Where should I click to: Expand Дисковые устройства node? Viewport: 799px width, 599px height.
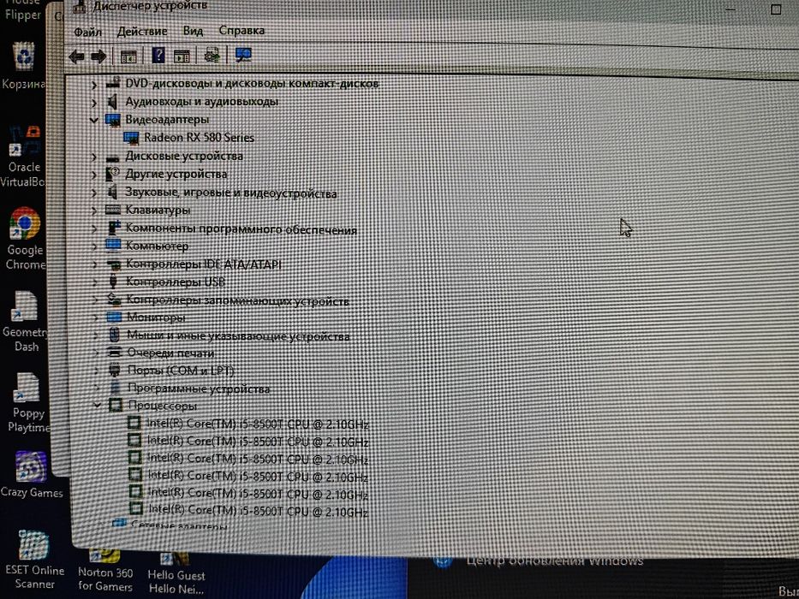93,157
